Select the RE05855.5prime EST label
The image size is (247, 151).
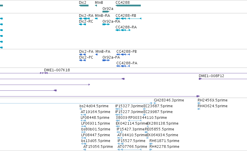159,130
